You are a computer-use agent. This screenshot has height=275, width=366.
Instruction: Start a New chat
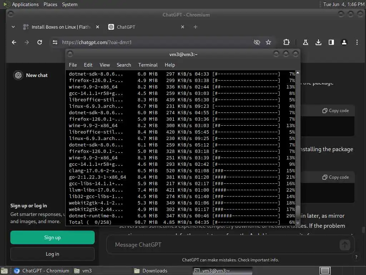[37, 75]
